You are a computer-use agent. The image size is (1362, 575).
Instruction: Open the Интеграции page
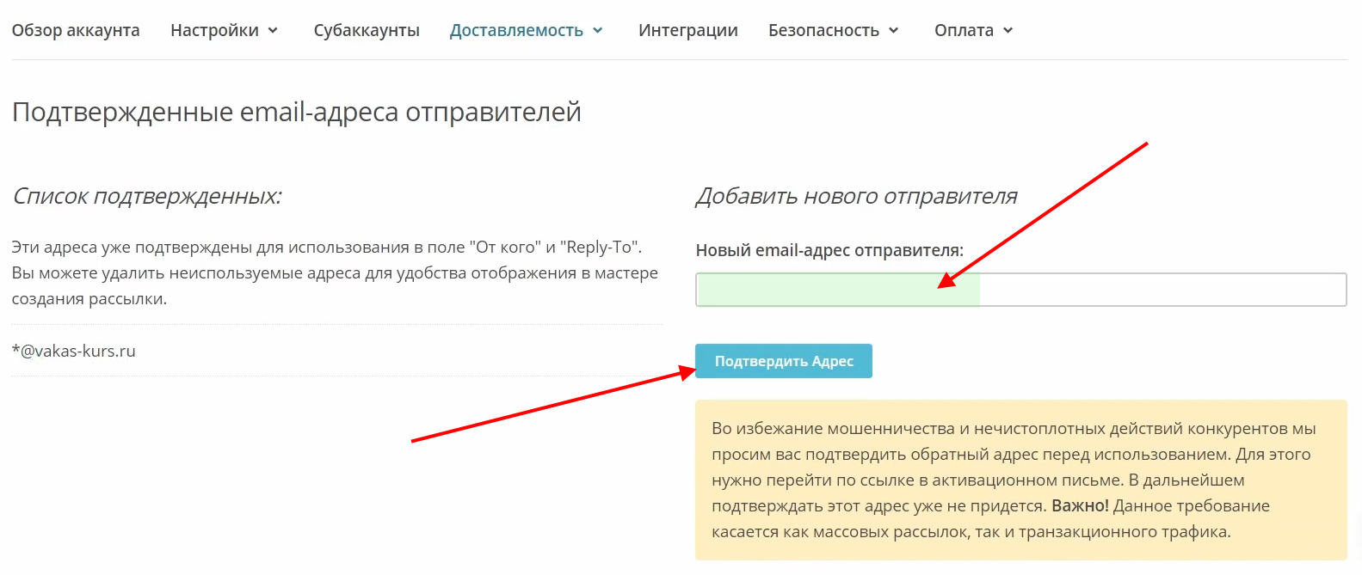[x=687, y=30]
